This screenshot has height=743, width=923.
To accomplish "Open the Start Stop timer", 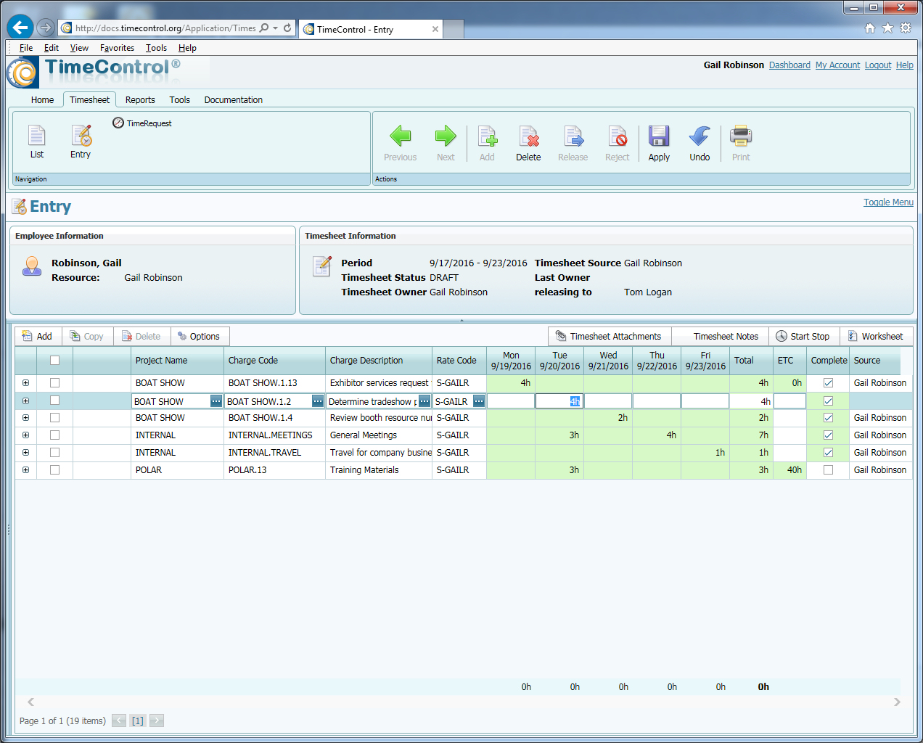I will coord(804,336).
